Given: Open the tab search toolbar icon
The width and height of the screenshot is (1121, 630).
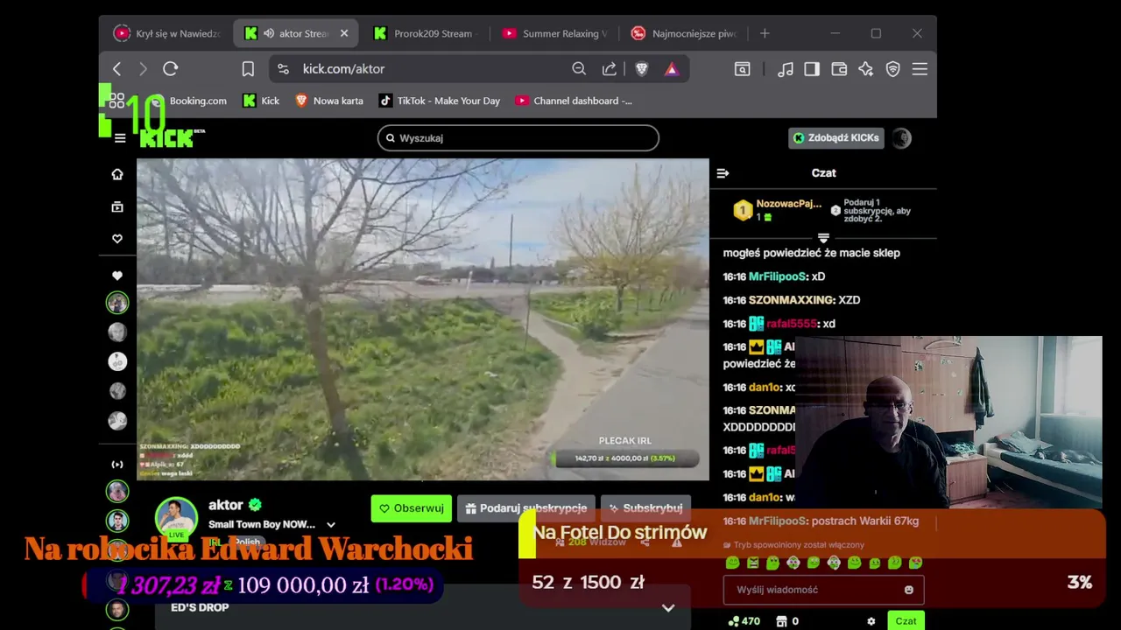Looking at the screenshot, I should 743,68.
